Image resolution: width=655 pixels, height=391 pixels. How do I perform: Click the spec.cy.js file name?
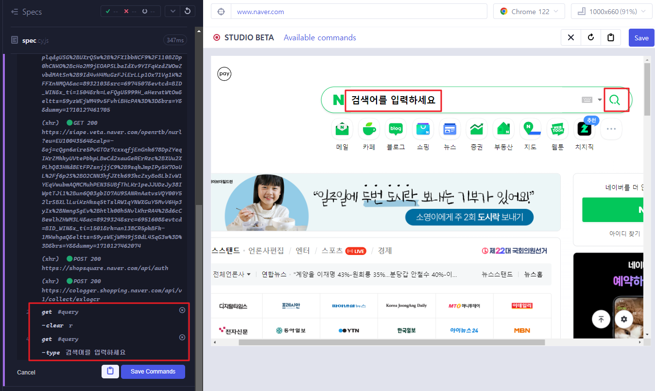click(36, 40)
